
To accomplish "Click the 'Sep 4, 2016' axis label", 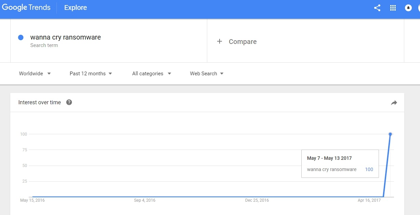I will 145,200.
